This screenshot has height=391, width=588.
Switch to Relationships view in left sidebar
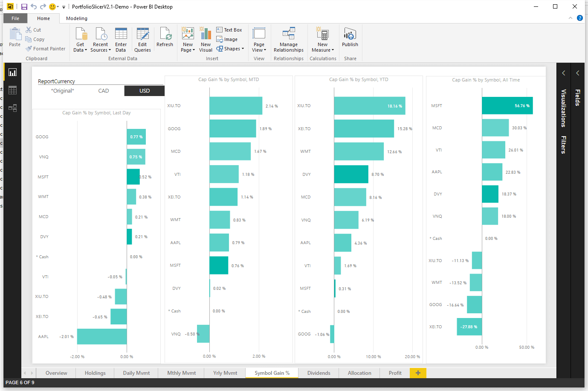point(12,108)
